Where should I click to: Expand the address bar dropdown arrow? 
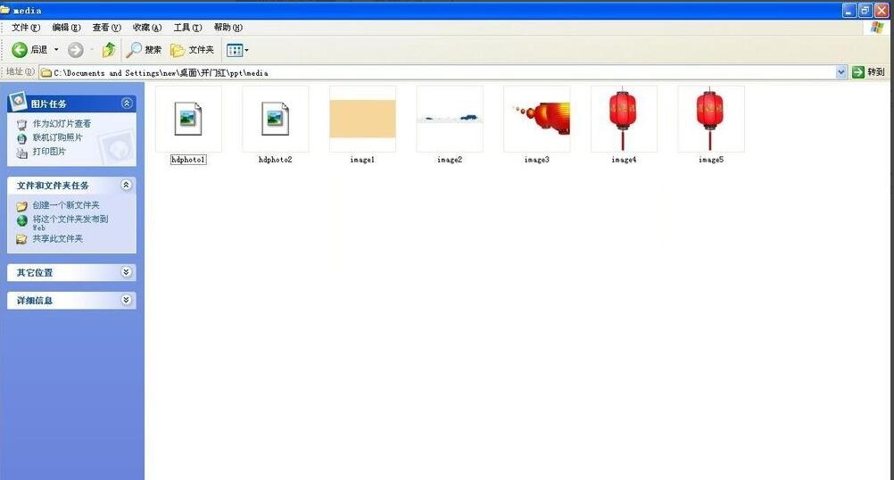pyautogui.click(x=840, y=72)
